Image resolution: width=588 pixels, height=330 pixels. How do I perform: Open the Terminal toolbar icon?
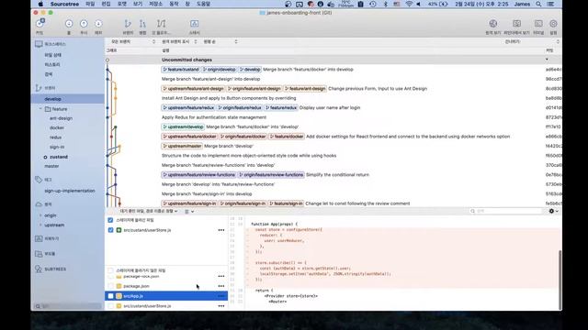click(x=538, y=24)
